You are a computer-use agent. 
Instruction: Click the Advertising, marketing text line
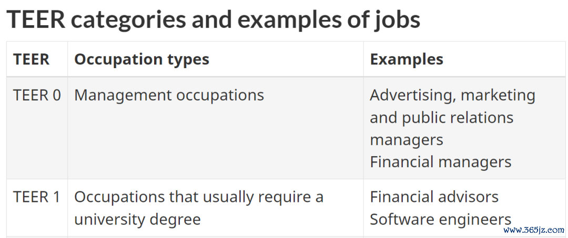click(x=452, y=95)
